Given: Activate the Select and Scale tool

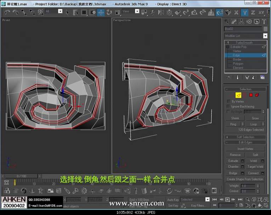Looking at the screenshot, I should pos(118,12).
